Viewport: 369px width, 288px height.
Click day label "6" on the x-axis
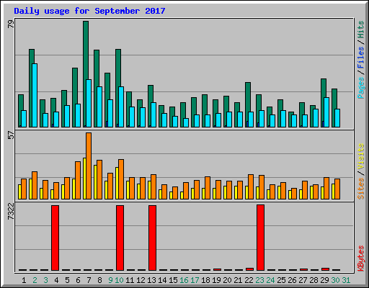pos(78,280)
